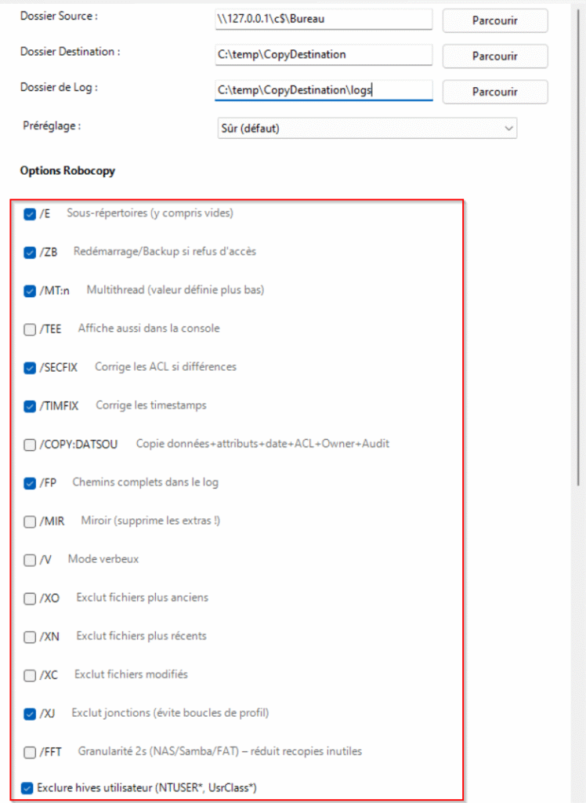Browse for the Dossier Source folder
Viewport: 586px width, 803px height.
(495, 20)
